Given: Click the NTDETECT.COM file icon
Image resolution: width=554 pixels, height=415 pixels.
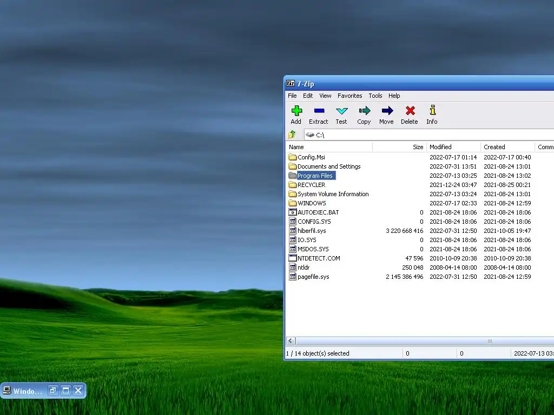Looking at the screenshot, I should pos(293,258).
